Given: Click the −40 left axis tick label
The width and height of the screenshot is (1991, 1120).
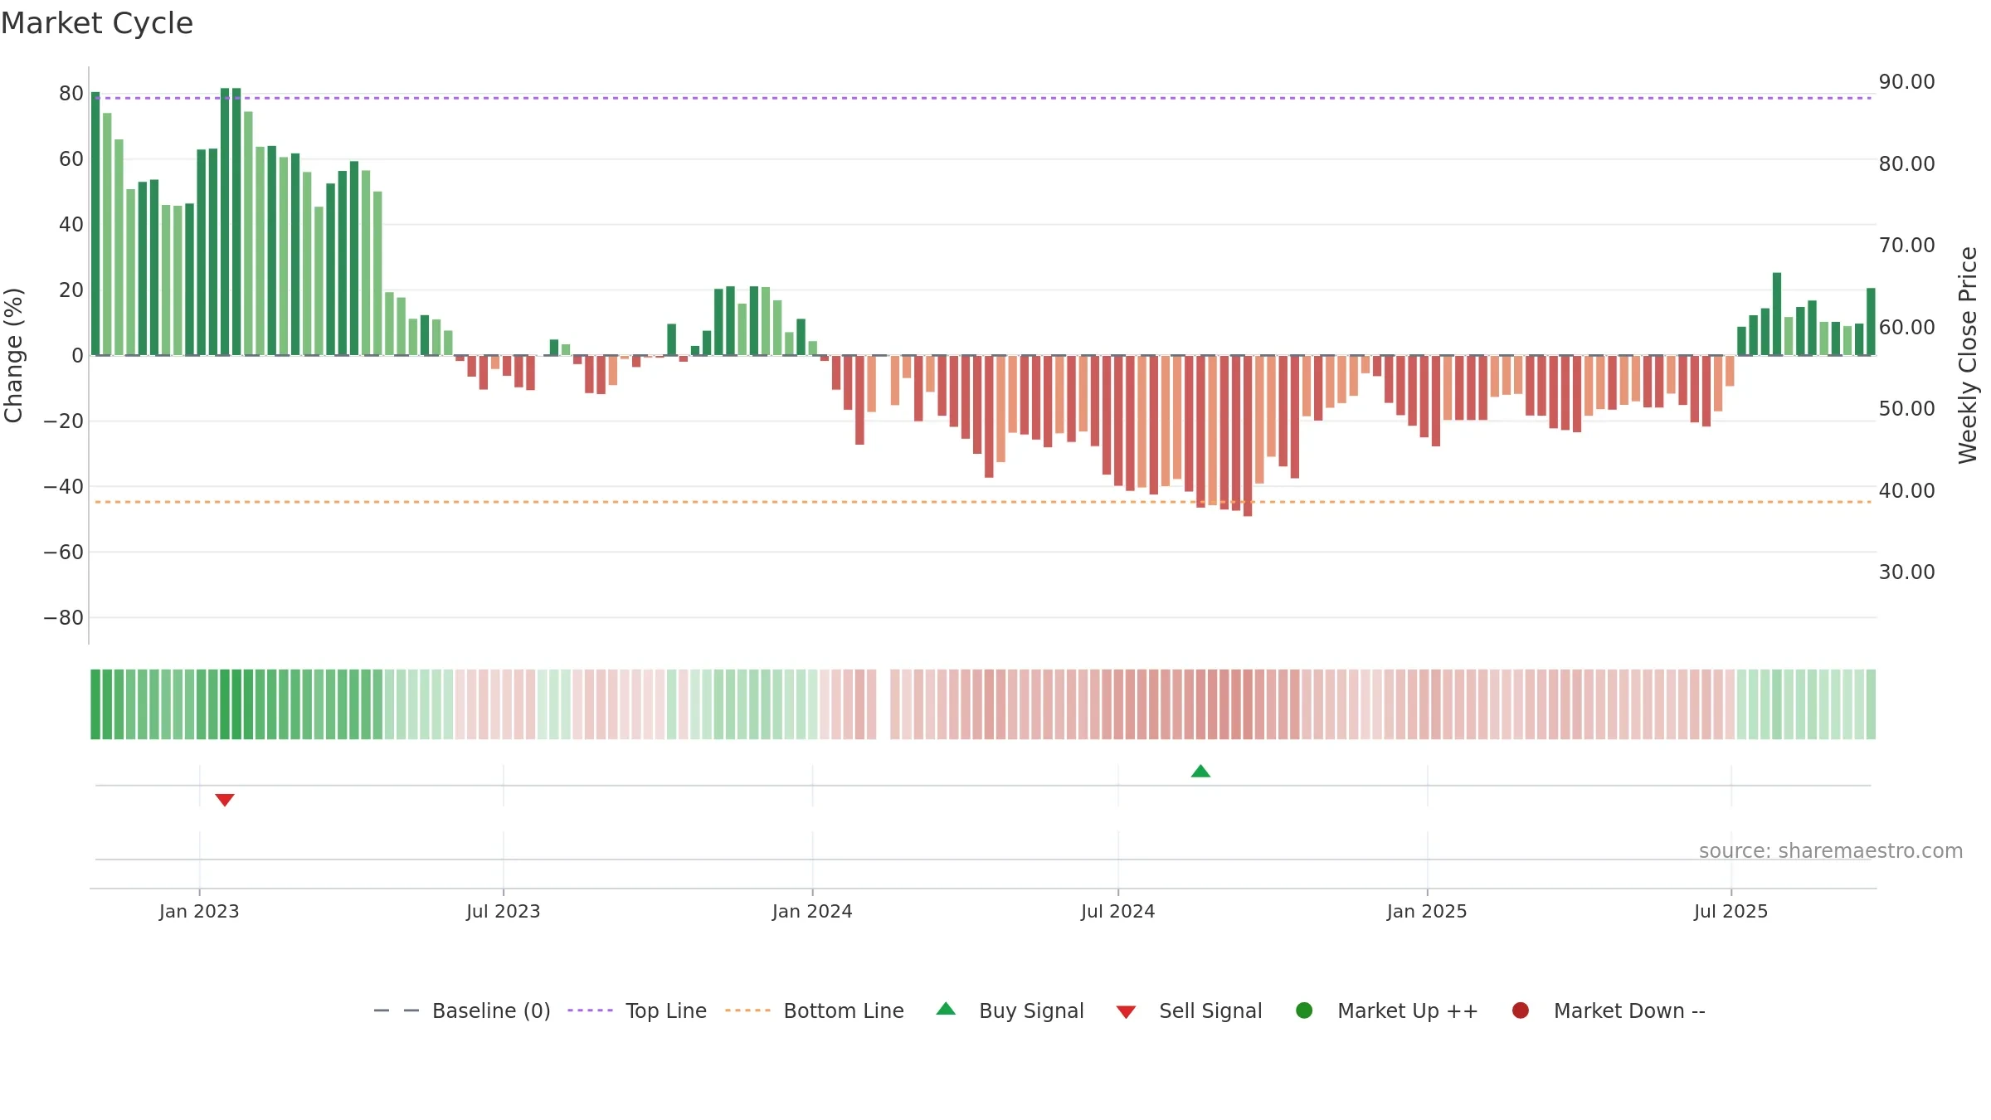Looking at the screenshot, I should click(x=64, y=487).
